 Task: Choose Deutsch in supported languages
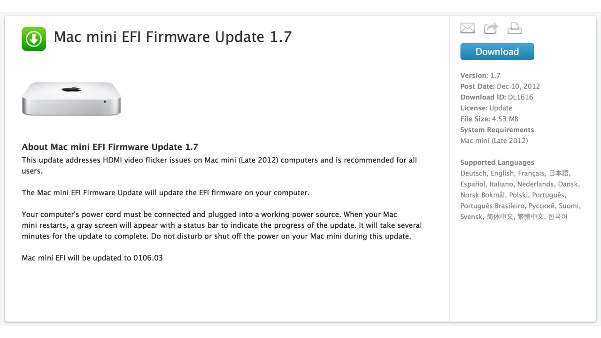coord(473,173)
